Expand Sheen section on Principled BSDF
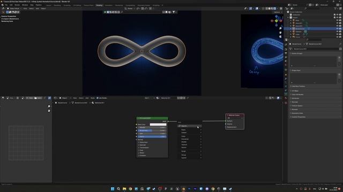The width and height of the screenshot is (343, 192). pos(141,153)
